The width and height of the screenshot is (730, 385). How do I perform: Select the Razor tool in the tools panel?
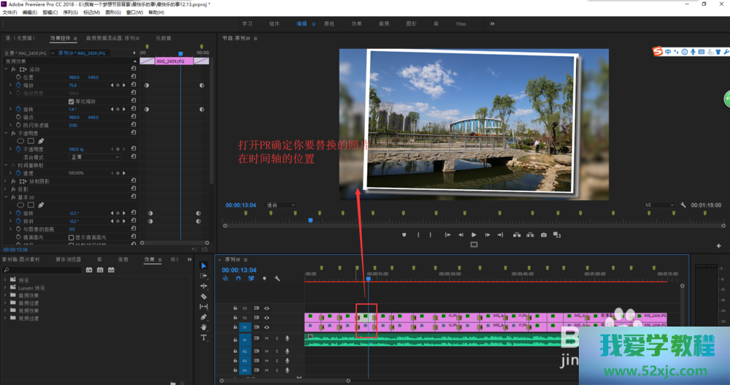point(204,297)
